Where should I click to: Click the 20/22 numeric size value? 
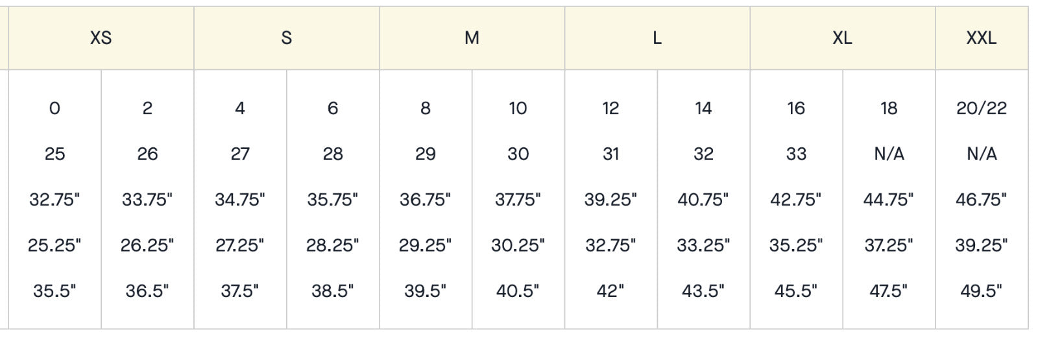pos(981,108)
